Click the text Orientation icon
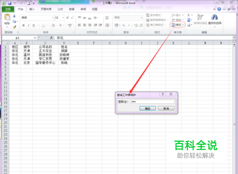The width and height of the screenshot is (238, 174). click(96, 18)
